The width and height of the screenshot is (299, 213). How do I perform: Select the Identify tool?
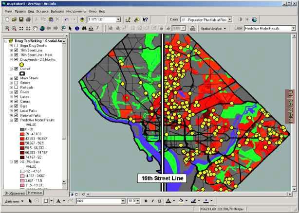[x=77, y=28]
